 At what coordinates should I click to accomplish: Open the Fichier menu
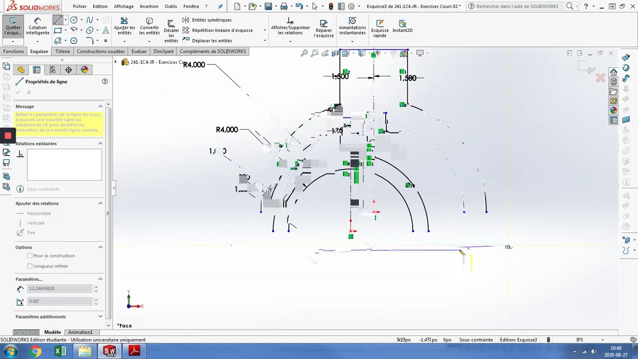click(79, 6)
